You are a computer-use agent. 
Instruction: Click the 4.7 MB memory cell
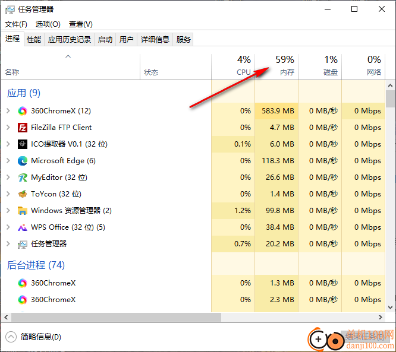click(x=276, y=128)
